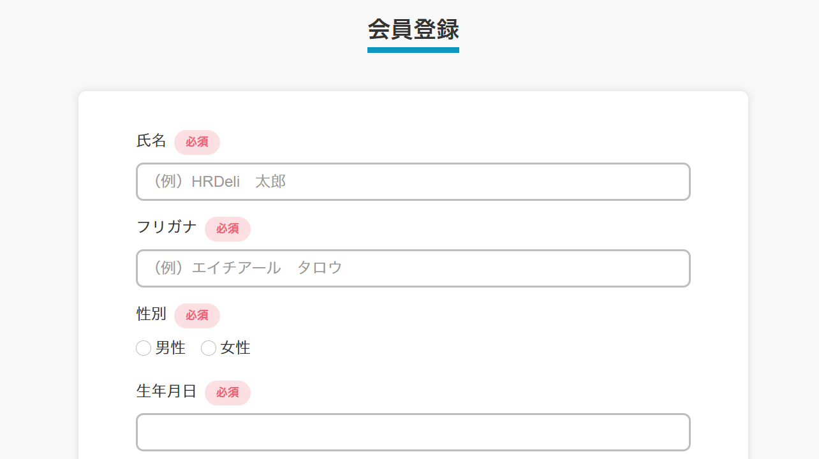Image resolution: width=819 pixels, height=459 pixels.
Task: Click the 氏名 field label
Action: click(x=151, y=141)
